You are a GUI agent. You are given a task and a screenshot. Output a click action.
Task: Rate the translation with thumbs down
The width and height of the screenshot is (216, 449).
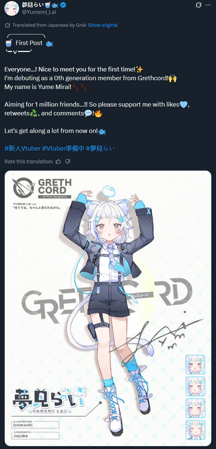[68, 162]
